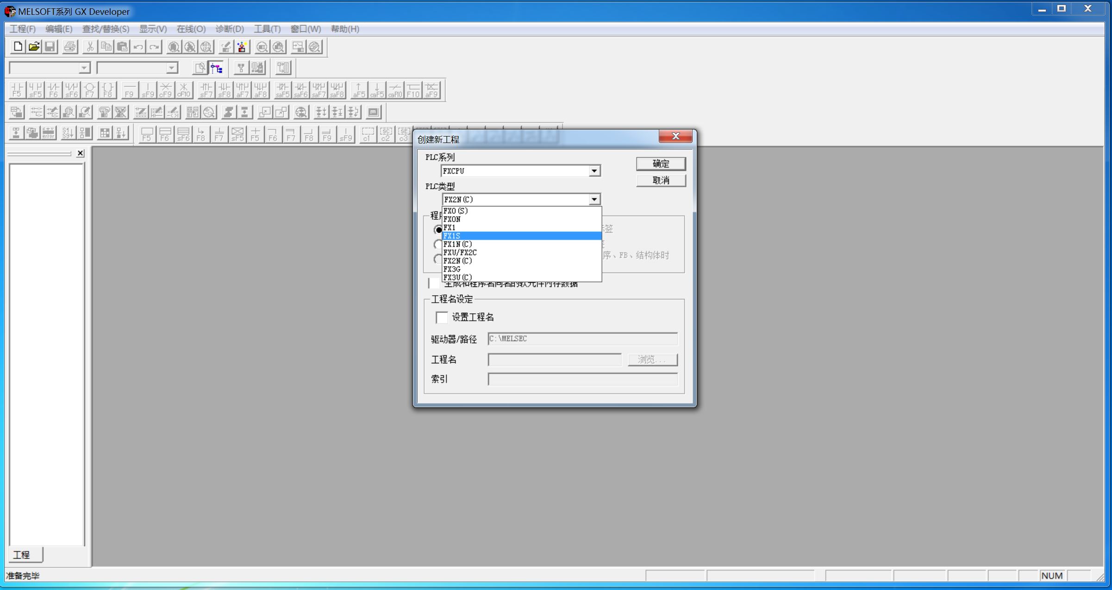Click the 确定 button

[x=661, y=164]
